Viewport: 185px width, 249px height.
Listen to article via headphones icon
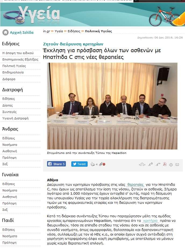142,164
